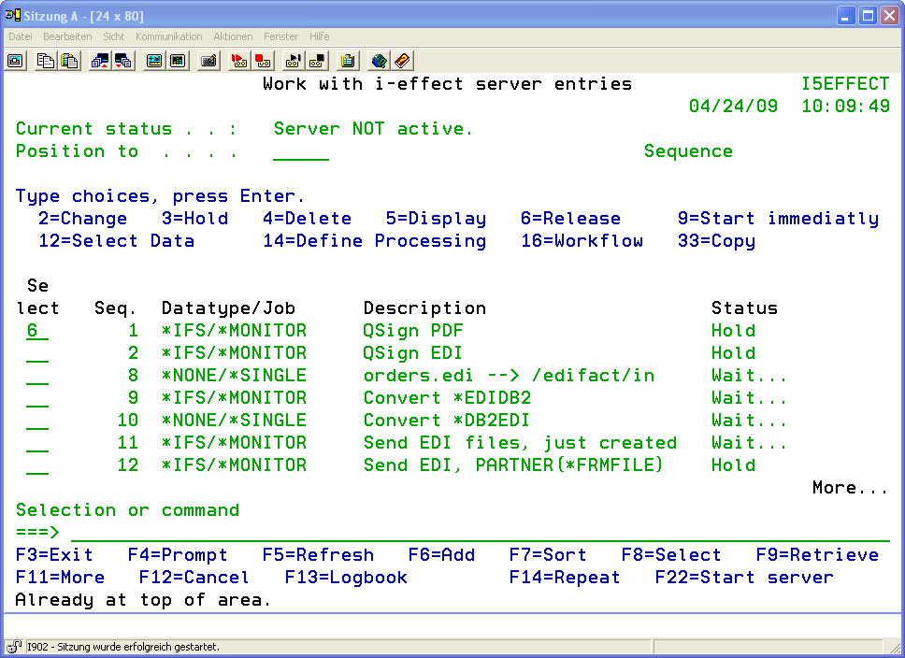The image size is (905, 658).
Task: Open the Datei menu
Action: pos(21,36)
